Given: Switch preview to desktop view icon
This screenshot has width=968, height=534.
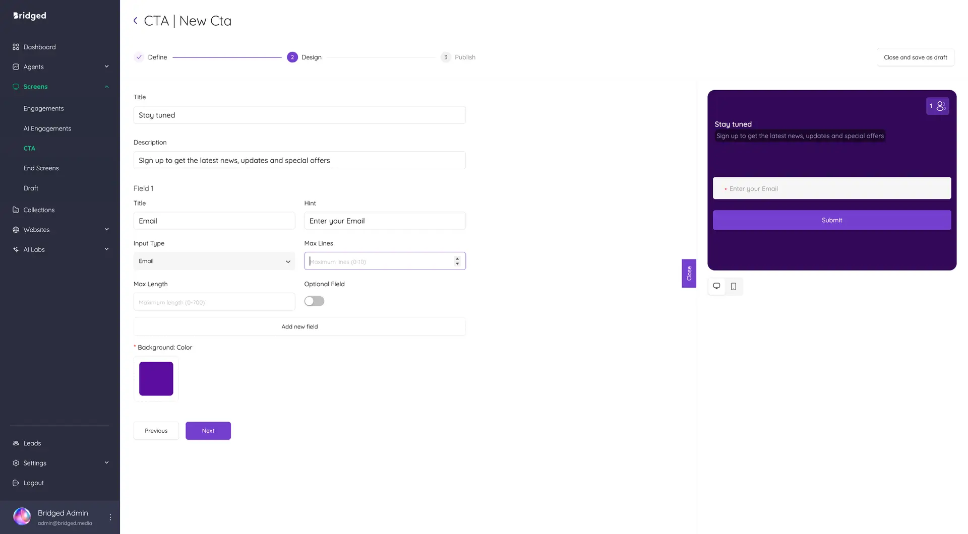Looking at the screenshot, I should tap(716, 286).
